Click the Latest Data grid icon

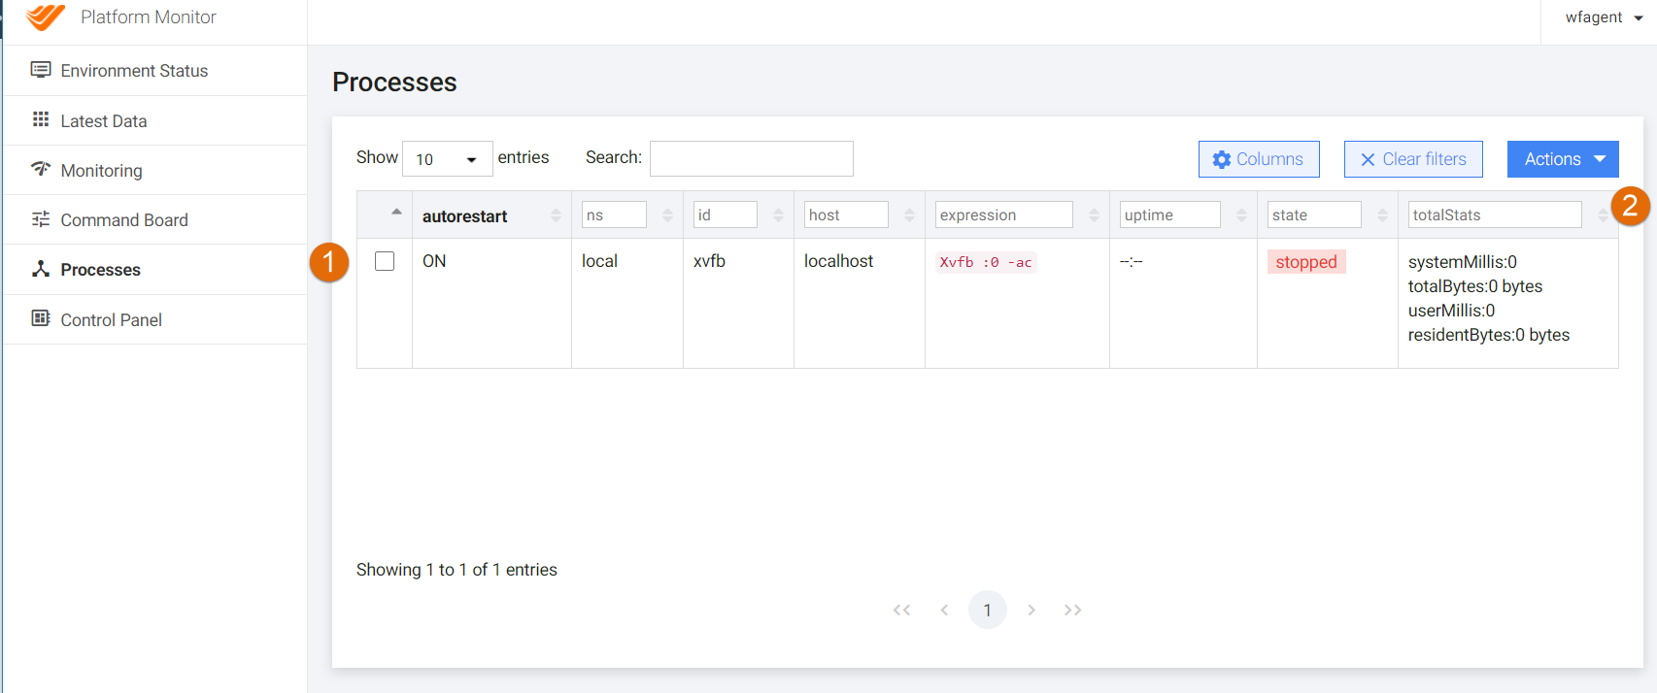tap(41, 119)
